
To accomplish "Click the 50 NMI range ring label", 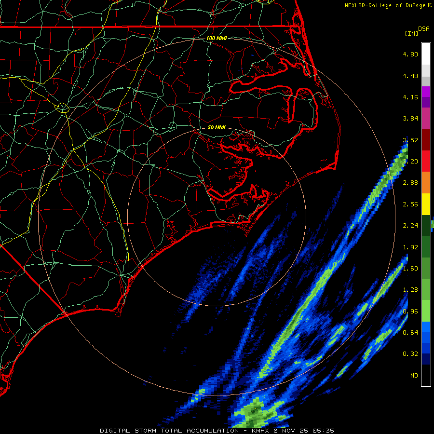I will (217, 128).
